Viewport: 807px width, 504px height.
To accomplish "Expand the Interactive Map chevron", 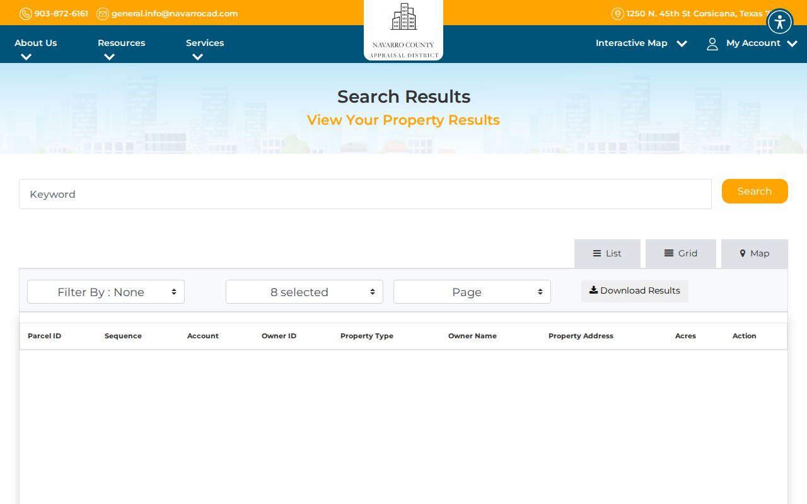I will pyautogui.click(x=682, y=43).
